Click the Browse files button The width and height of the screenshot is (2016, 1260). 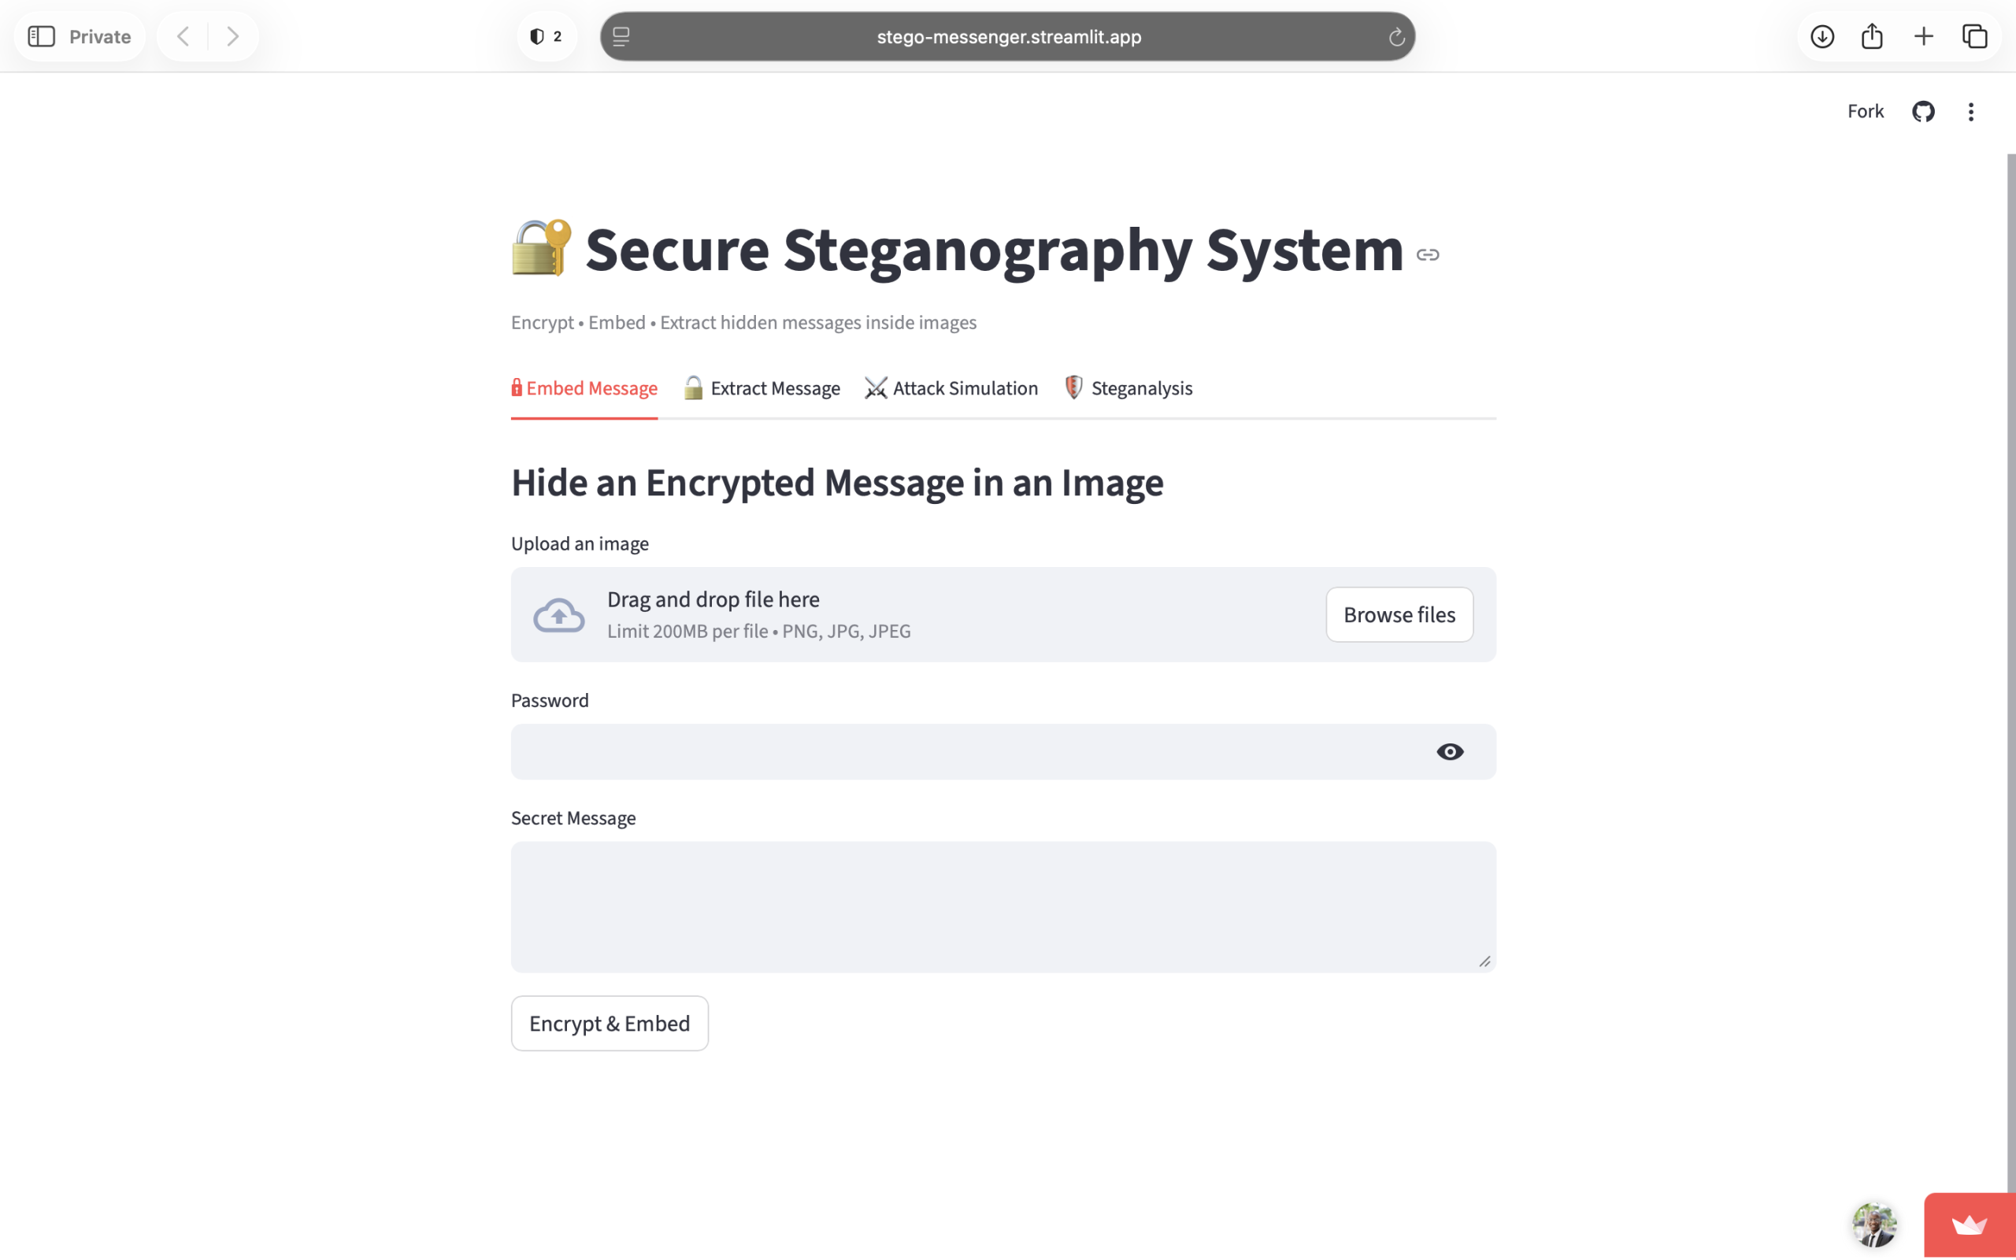coord(1399,615)
